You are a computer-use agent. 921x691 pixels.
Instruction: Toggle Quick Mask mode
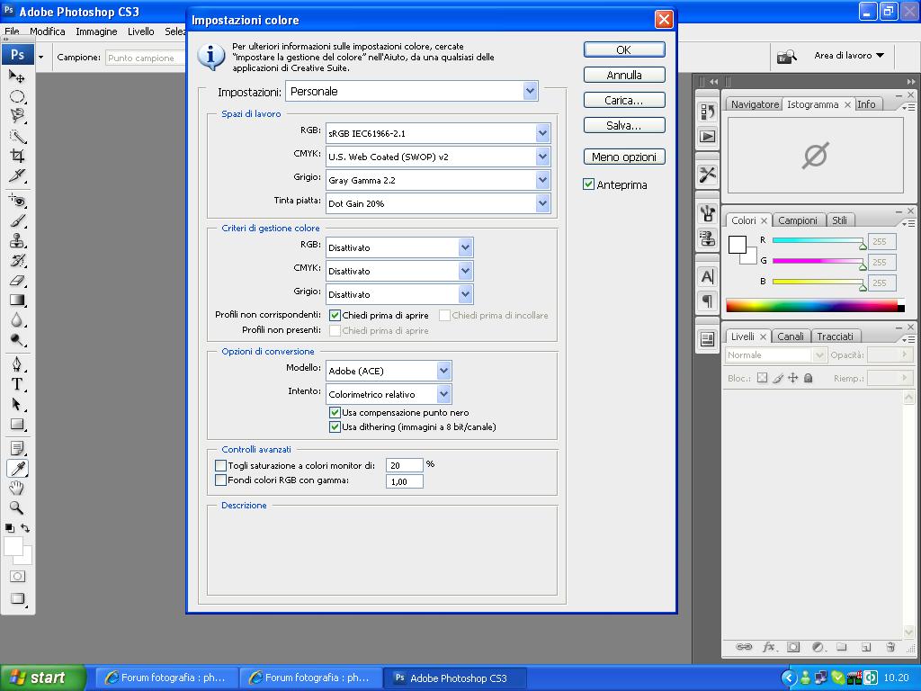[18, 577]
